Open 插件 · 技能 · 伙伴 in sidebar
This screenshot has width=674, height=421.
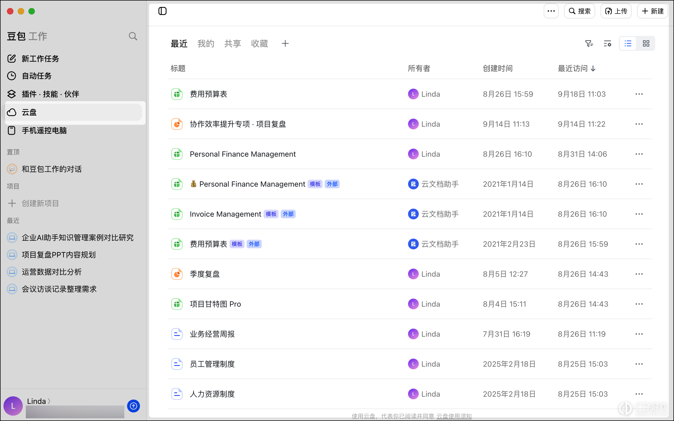(x=73, y=94)
